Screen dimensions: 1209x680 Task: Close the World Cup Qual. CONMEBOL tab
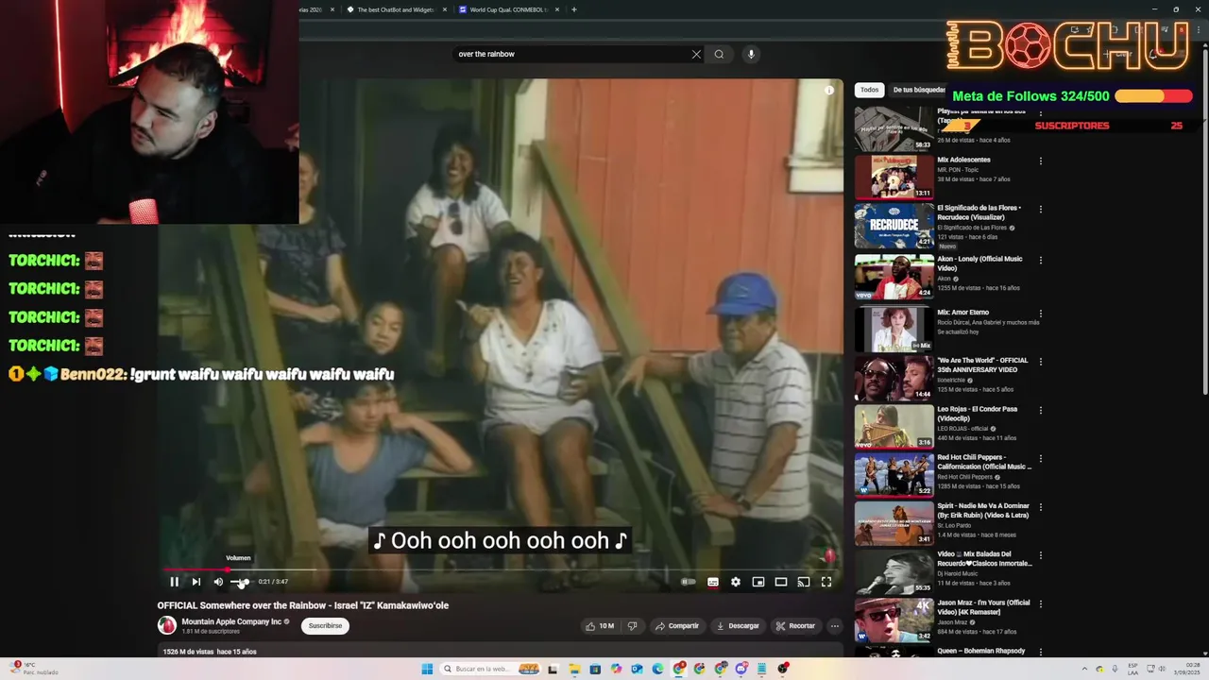(x=557, y=9)
